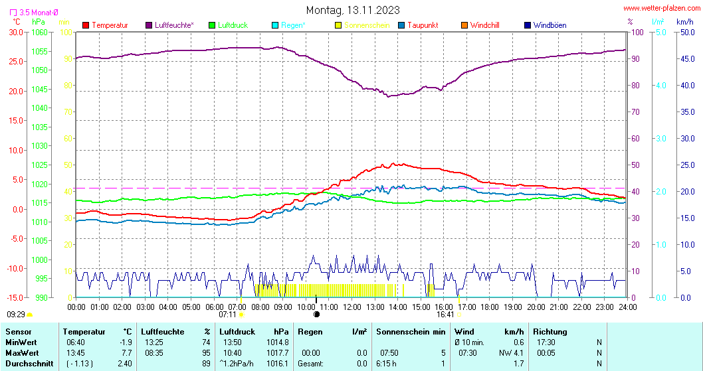This screenshot has height=371, width=703.
Task: Click the orange Windchill legend swatch
Action: tap(464, 25)
